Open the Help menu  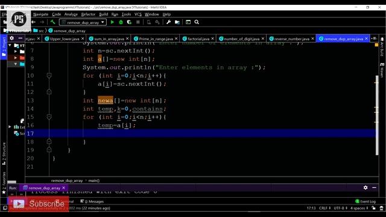tap(166, 14)
